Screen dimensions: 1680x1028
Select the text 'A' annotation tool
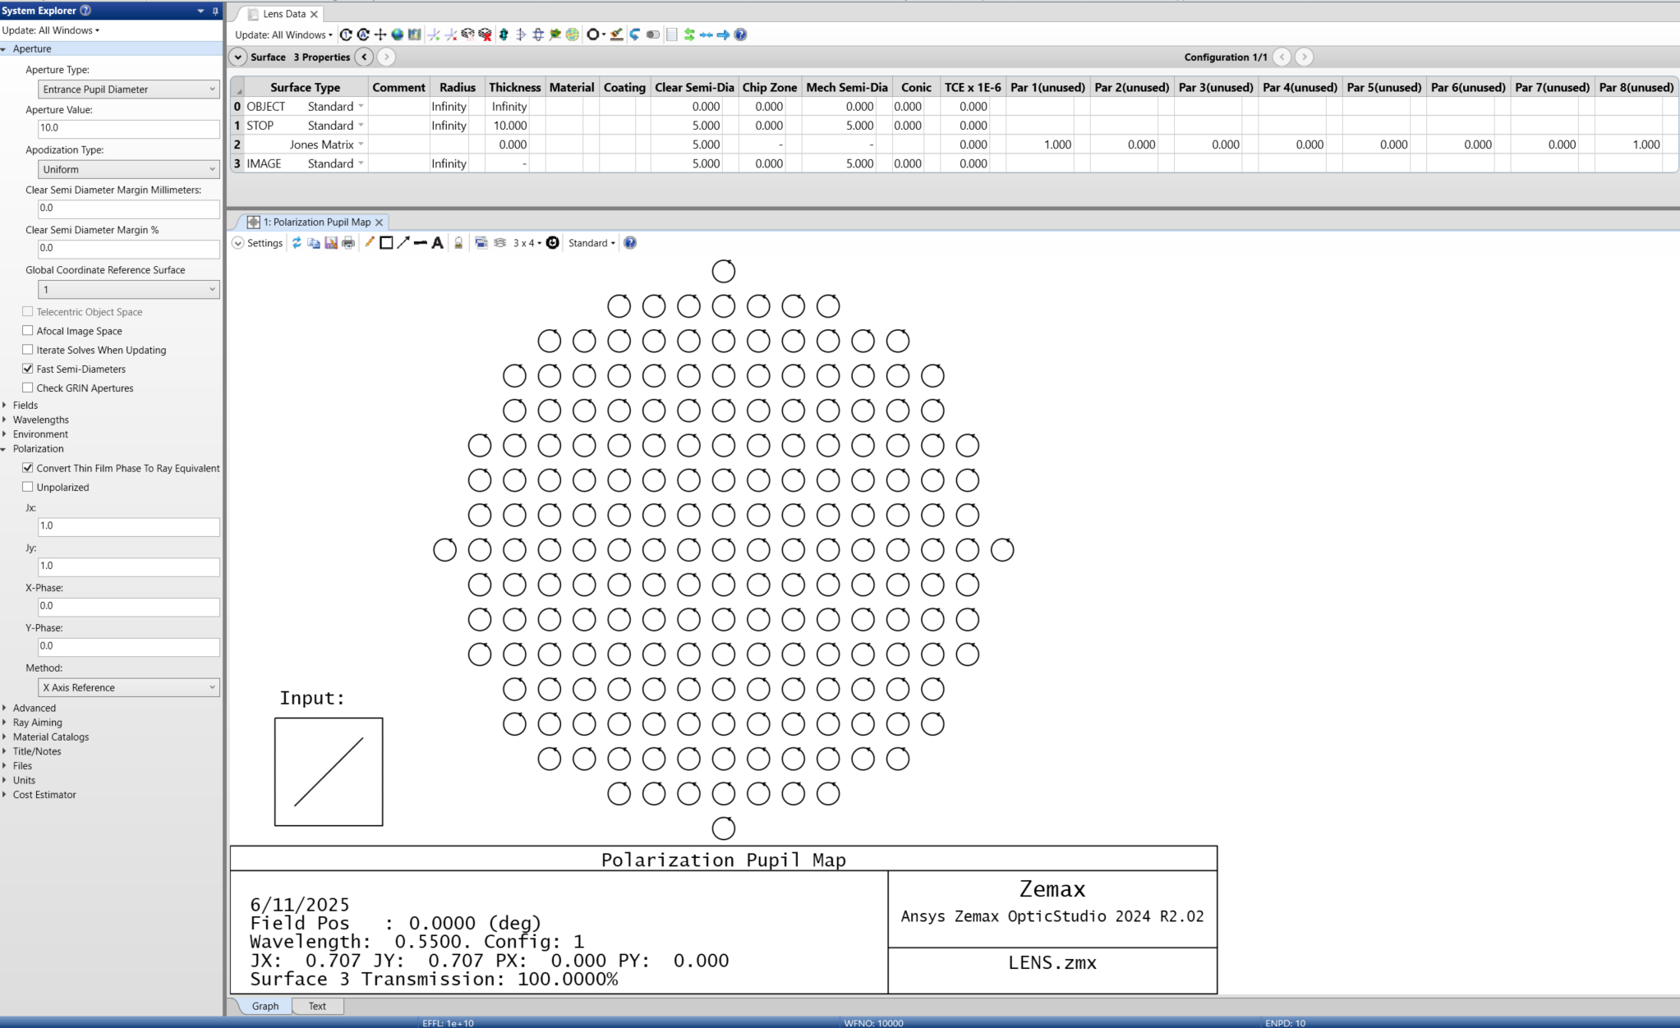point(438,243)
